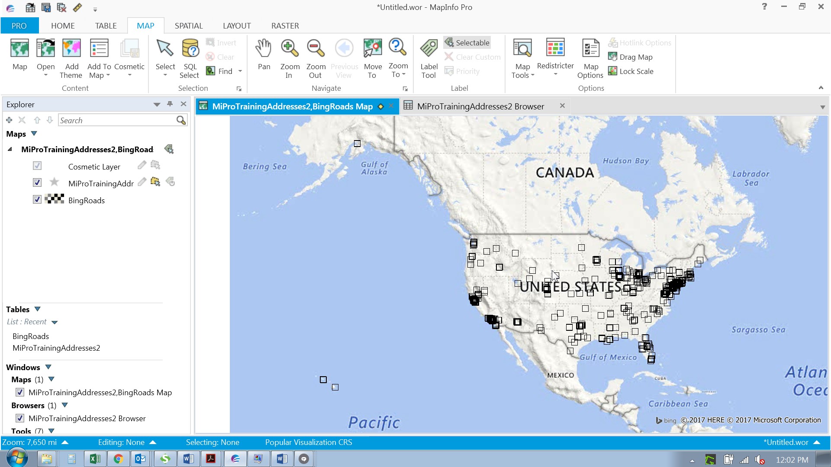Uncheck the BingRoads layer
The image size is (831, 467).
click(37, 199)
